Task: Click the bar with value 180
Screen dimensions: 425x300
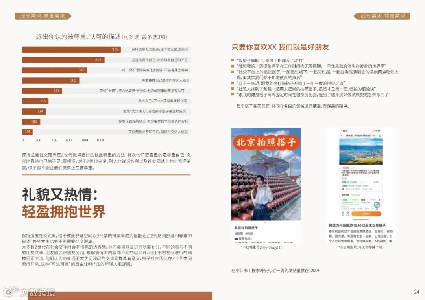Action: pos(31,121)
